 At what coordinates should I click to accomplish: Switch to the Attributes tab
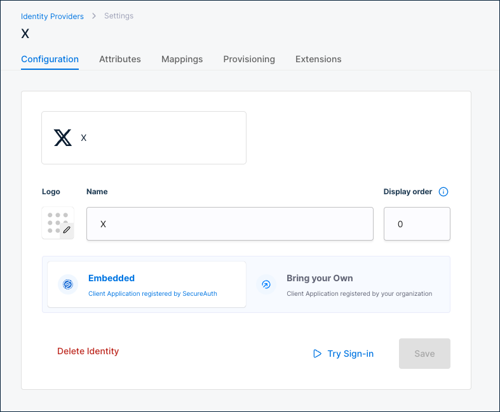pos(120,59)
